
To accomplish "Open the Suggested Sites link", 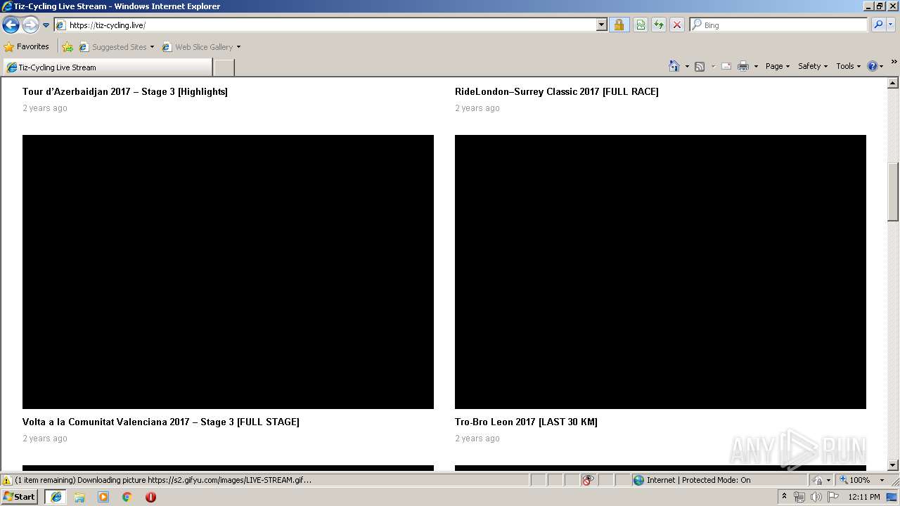I will [x=116, y=47].
